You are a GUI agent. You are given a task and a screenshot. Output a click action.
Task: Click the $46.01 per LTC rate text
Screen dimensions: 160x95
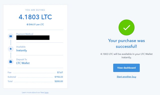click(x=35, y=24)
